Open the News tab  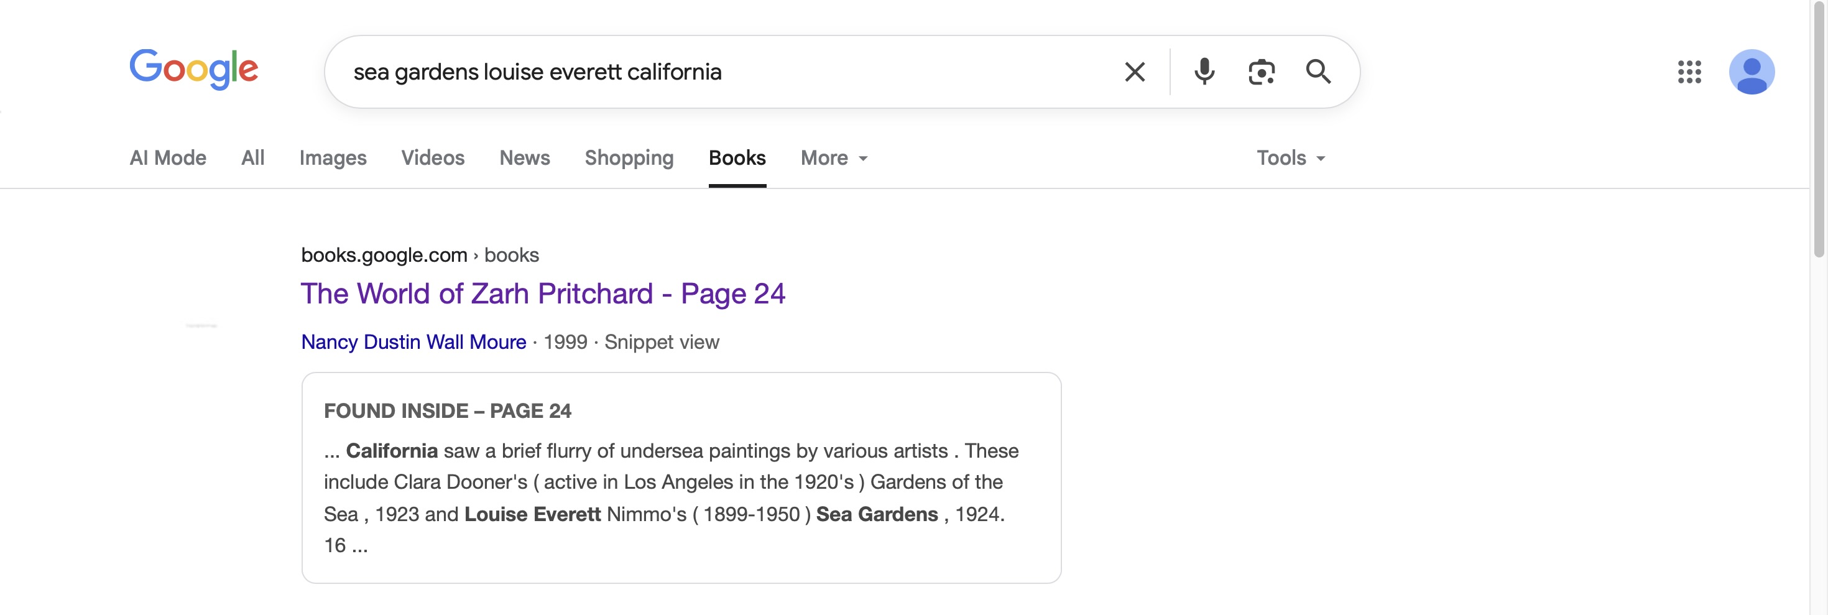524,157
